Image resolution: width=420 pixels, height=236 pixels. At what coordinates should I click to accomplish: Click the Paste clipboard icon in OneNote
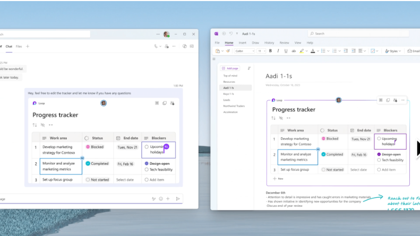(218, 51)
